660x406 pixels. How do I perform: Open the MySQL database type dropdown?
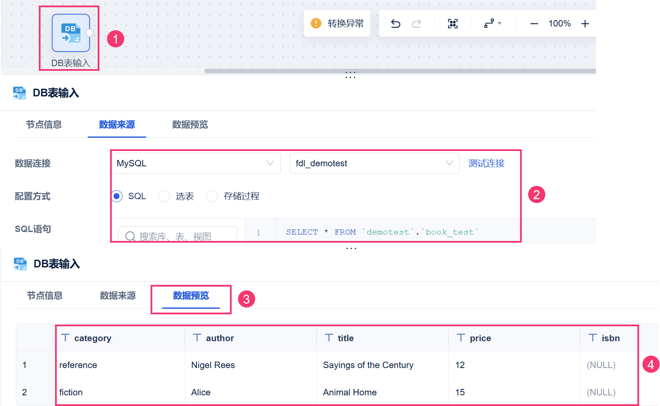(196, 163)
